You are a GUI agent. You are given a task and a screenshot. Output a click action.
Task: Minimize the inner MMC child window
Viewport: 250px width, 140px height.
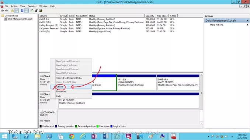pos(241,6)
